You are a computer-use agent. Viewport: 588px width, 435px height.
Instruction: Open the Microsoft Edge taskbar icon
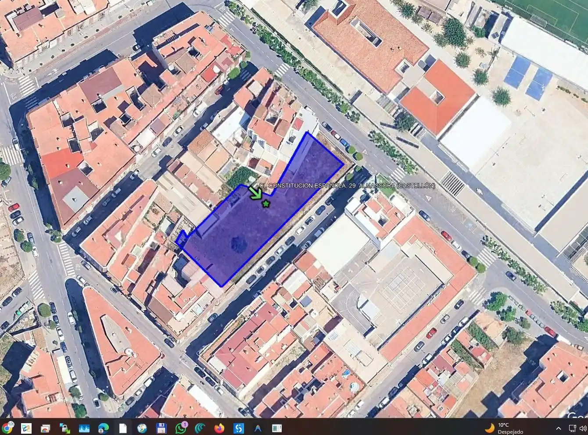coord(104,428)
